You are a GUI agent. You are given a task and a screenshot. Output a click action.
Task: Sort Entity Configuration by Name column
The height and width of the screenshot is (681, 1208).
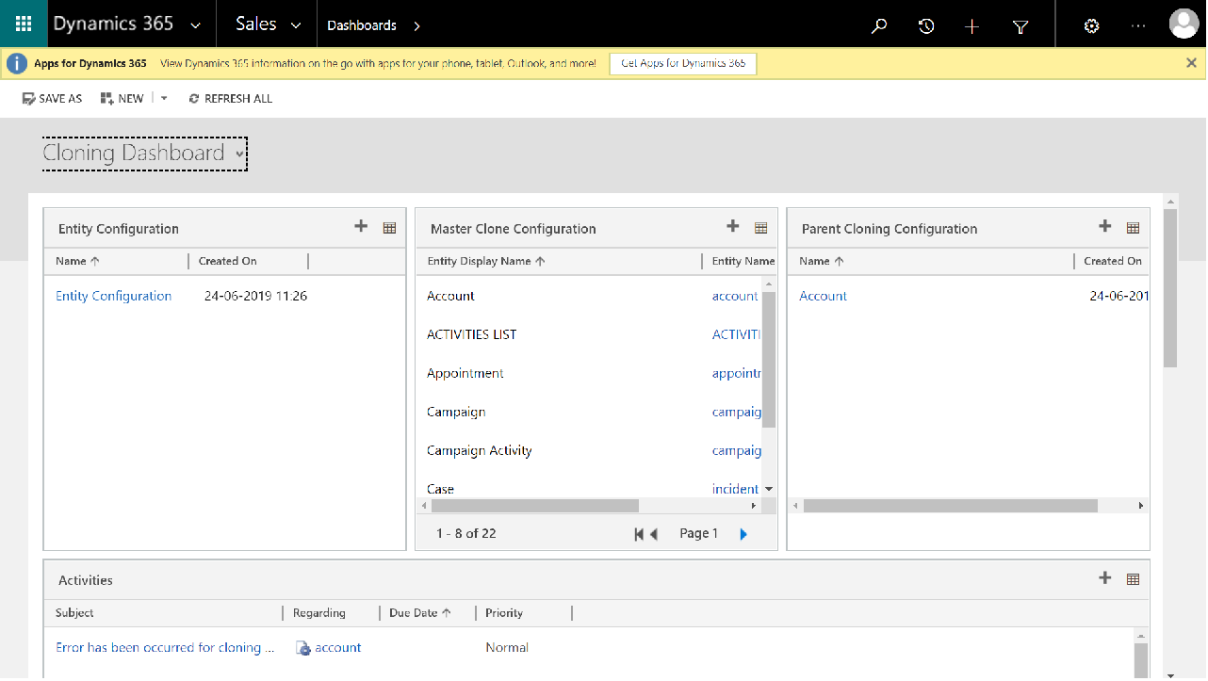point(78,261)
